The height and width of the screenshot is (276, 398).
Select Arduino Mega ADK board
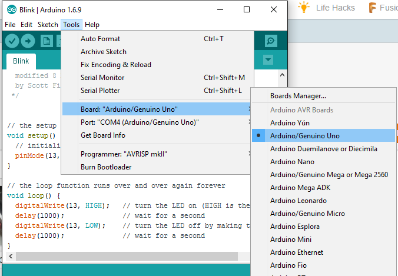[x=324, y=188]
